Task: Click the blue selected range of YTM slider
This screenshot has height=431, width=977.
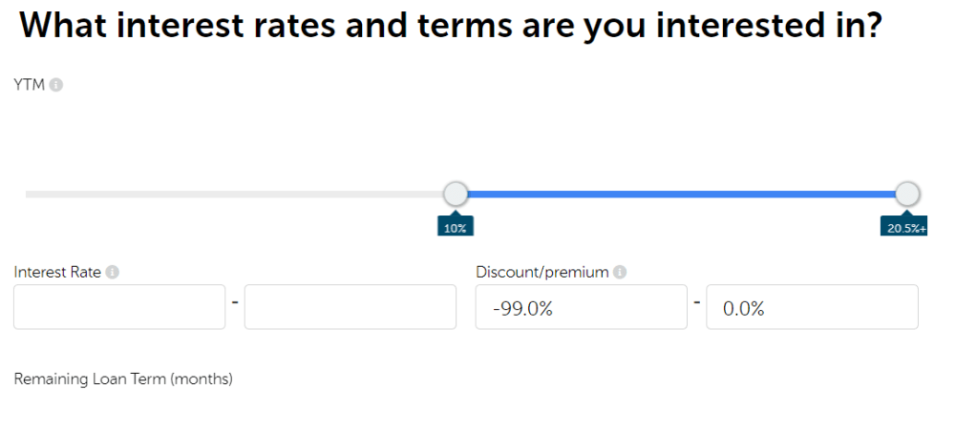Action: coord(682,195)
